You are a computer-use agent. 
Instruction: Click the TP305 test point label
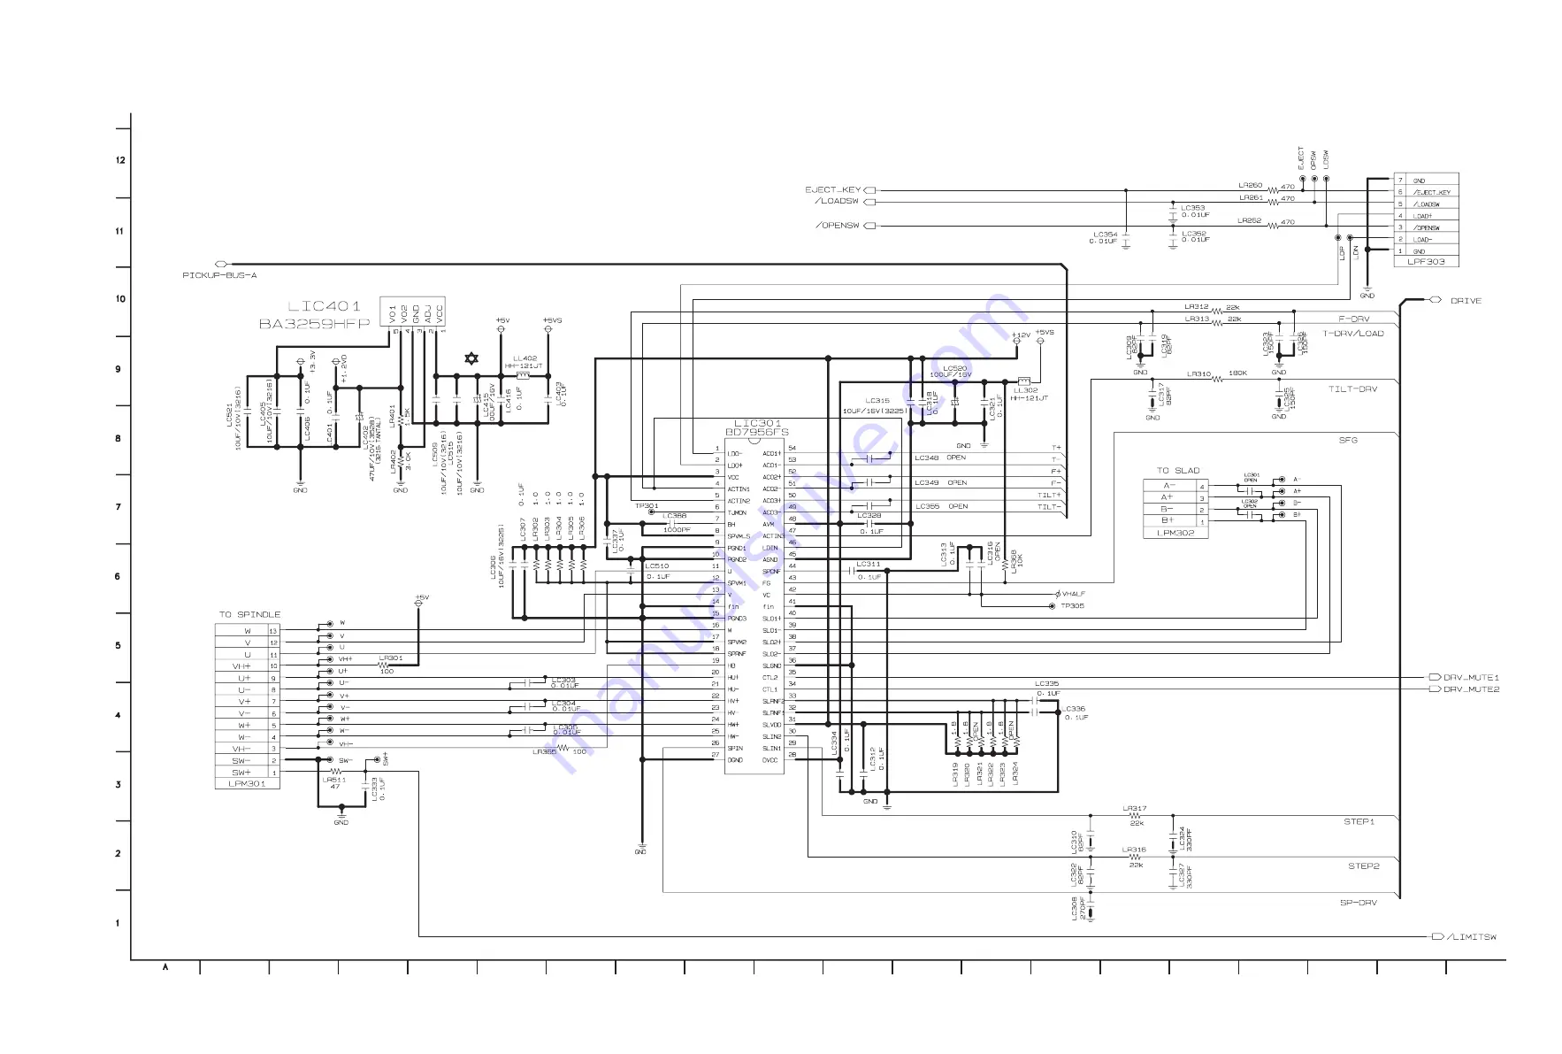(1072, 606)
